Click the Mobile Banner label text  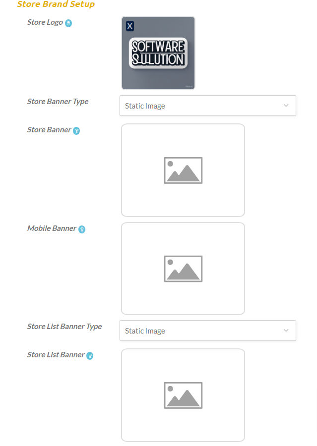coord(52,228)
